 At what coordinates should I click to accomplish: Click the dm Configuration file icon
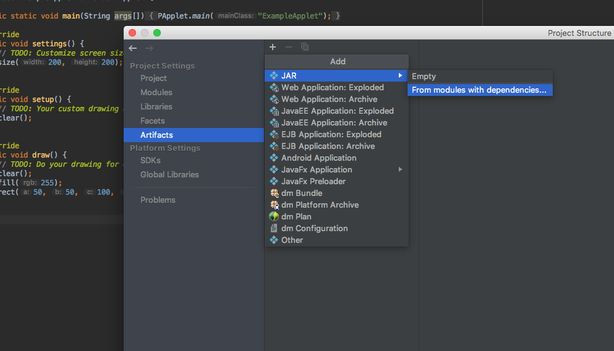[x=274, y=229]
